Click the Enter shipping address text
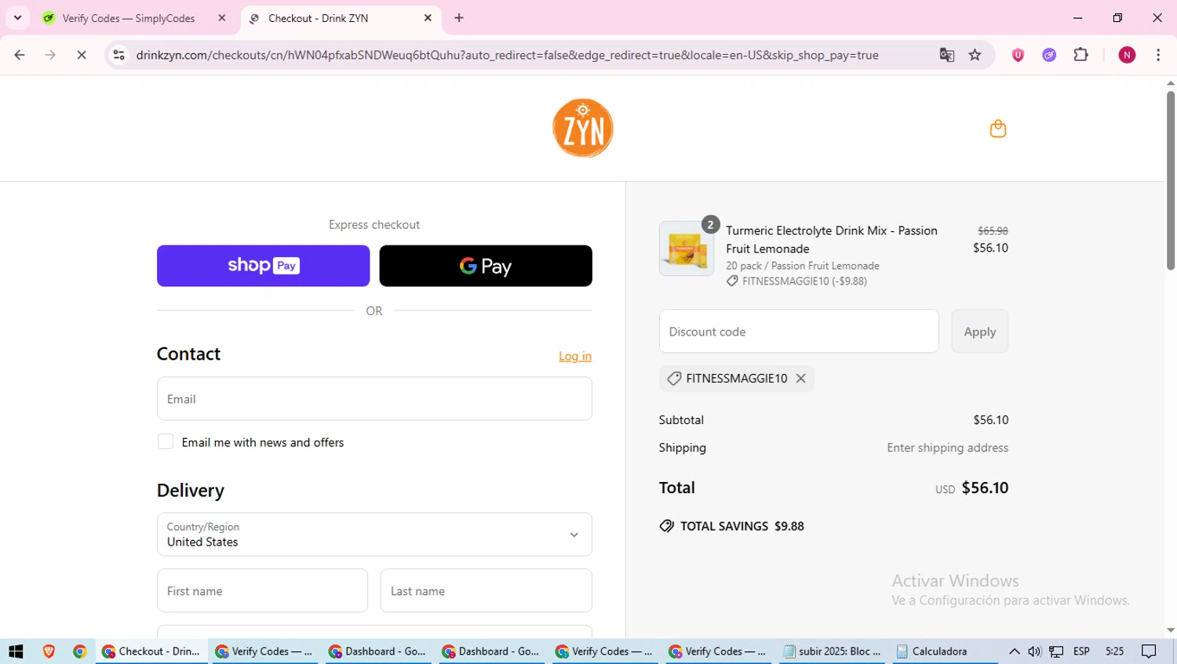Screen dimensions: 1177x664 coord(948,448)
